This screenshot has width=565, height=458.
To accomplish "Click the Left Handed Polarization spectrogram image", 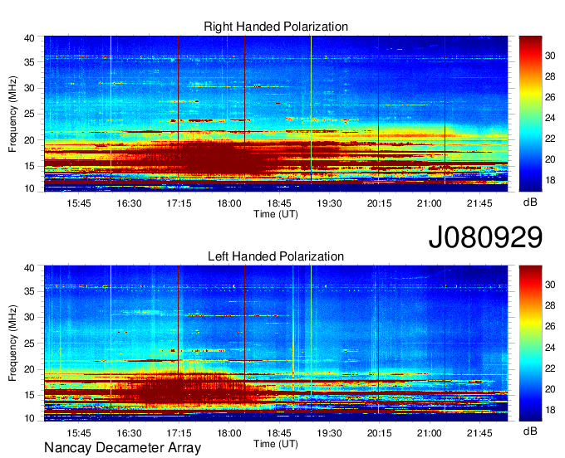I will point(276,343).
